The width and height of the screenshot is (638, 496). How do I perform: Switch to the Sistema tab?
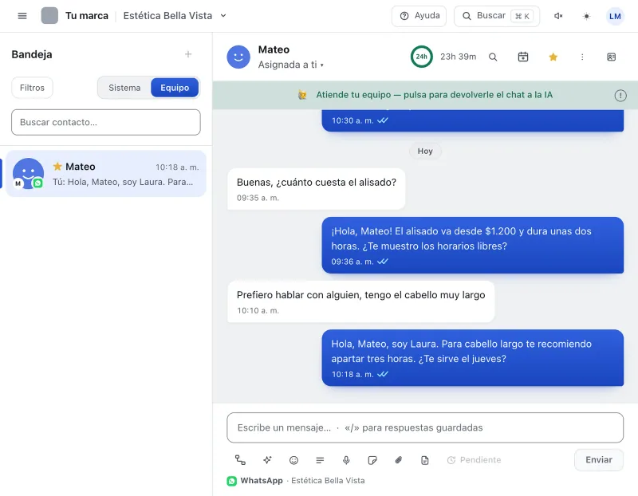(x=124, y=88)
